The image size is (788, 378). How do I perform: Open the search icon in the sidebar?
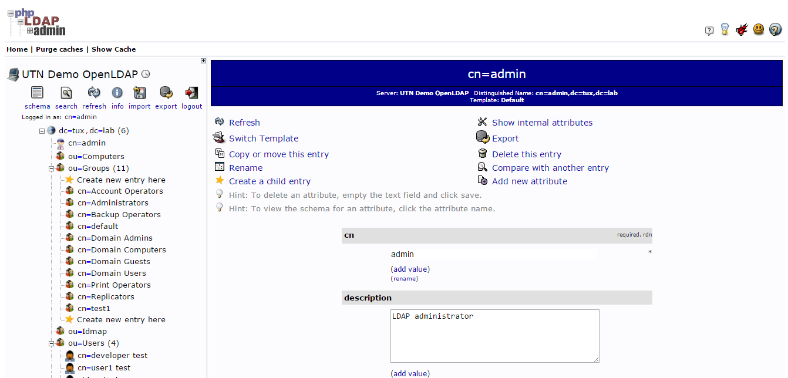66,93
